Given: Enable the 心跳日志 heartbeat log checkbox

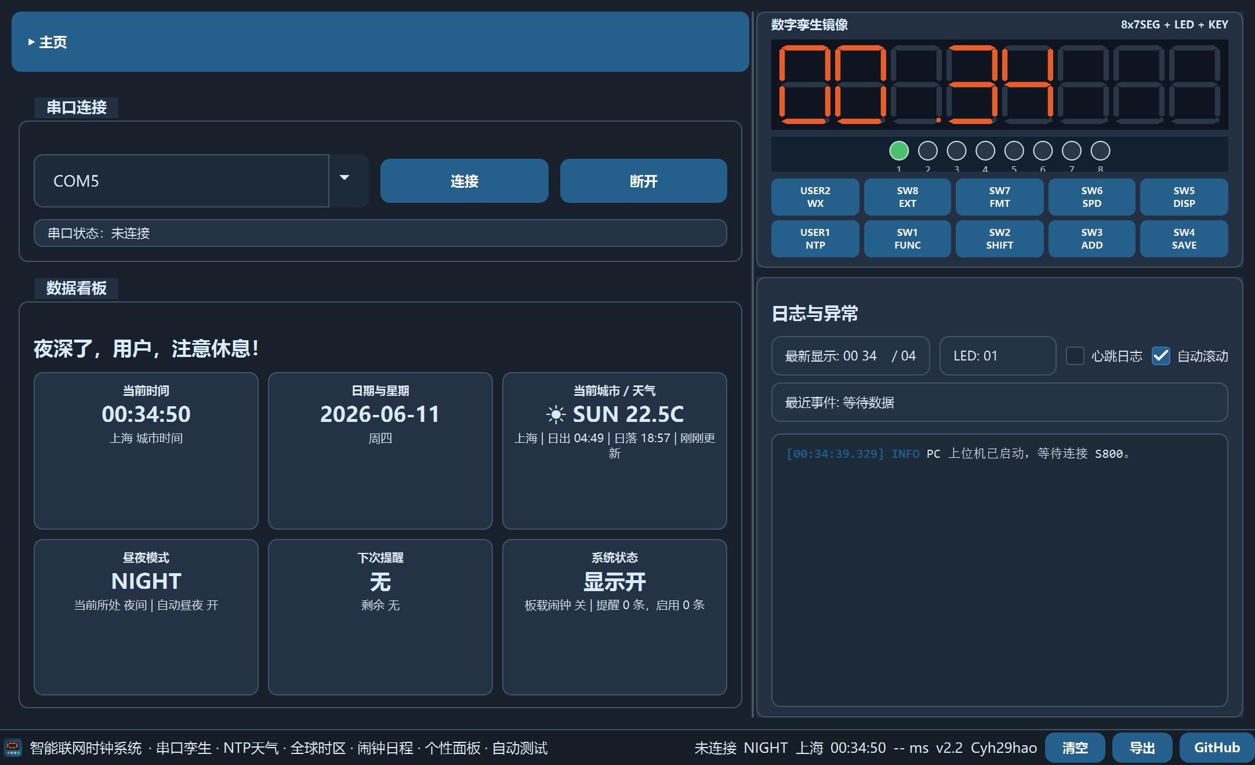Looking at the screenshot, I should (x=1075, y=356).
